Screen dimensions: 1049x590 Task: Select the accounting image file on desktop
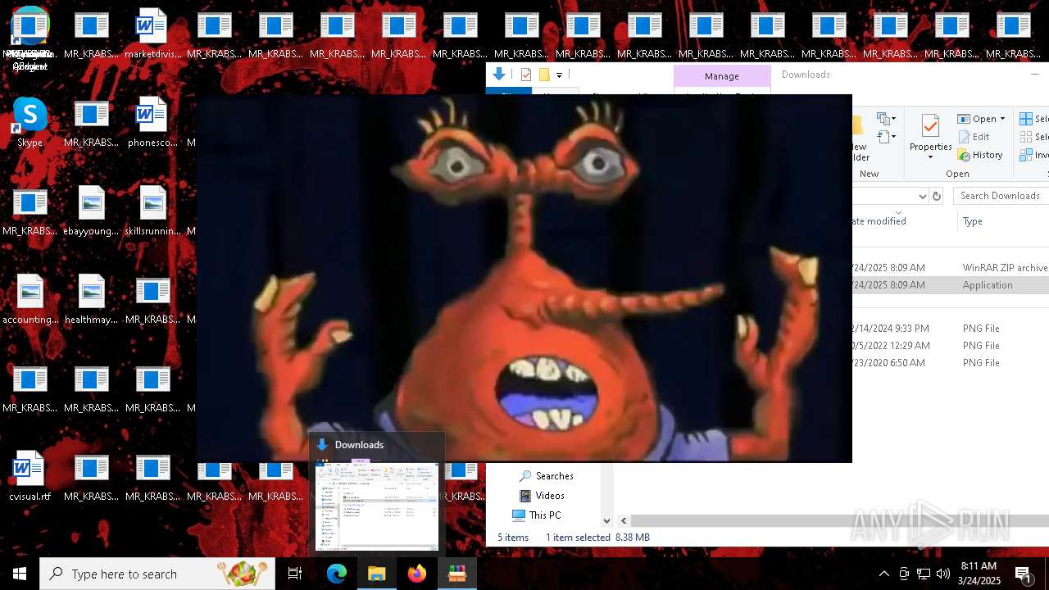tap(30, 299)
